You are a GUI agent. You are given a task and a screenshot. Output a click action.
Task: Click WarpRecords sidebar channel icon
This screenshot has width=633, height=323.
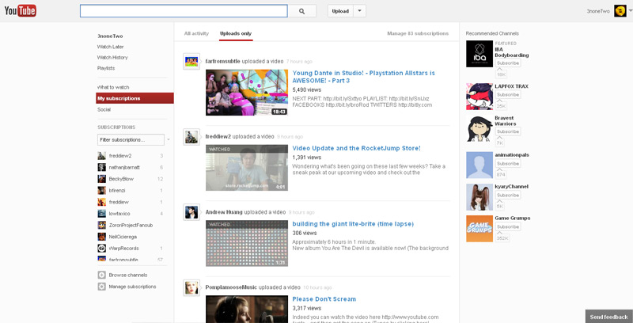point(102,249)
